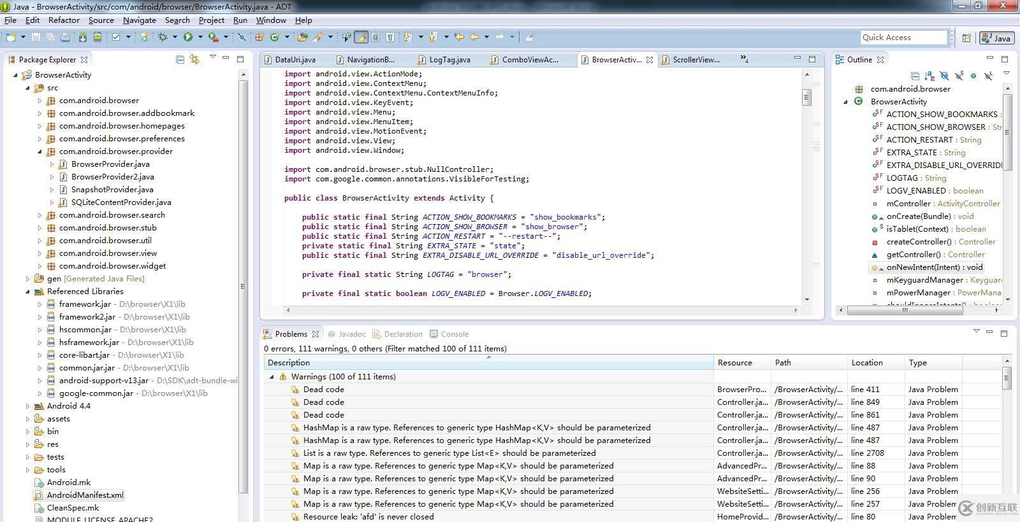1020x522 pixels.
Task: Toggle Show Whitespace Characters
Action: click(x=390, y=37)
